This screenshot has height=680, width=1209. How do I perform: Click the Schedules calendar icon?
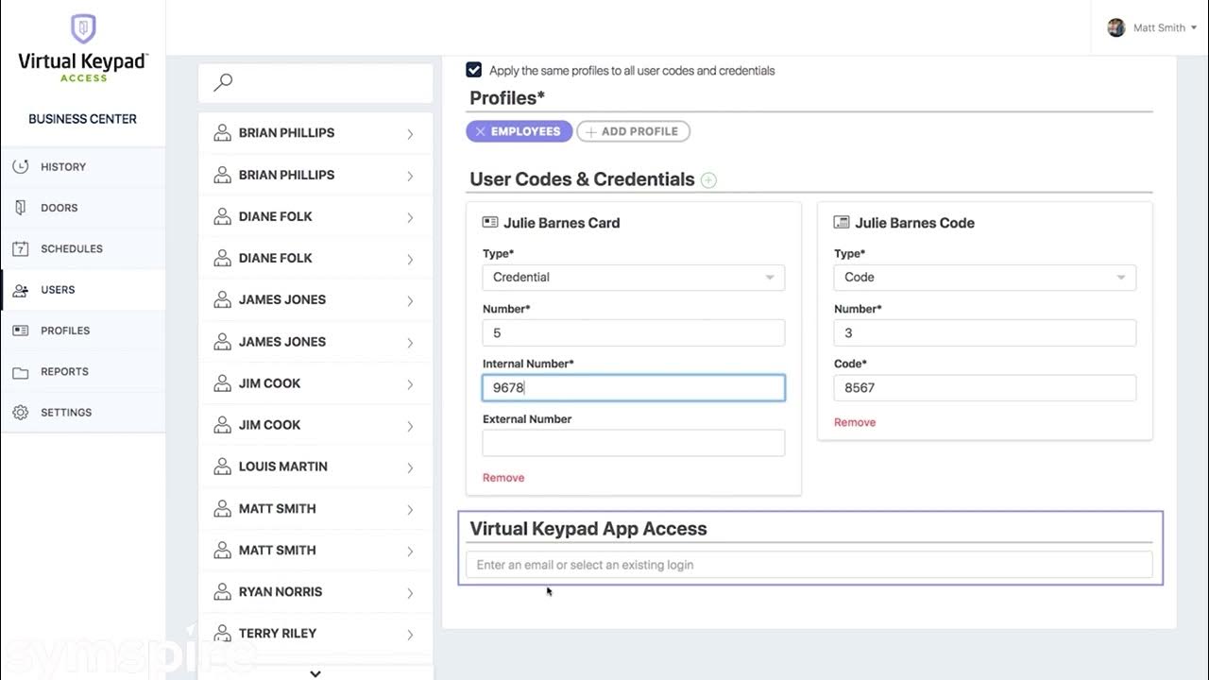coord(21,248)
